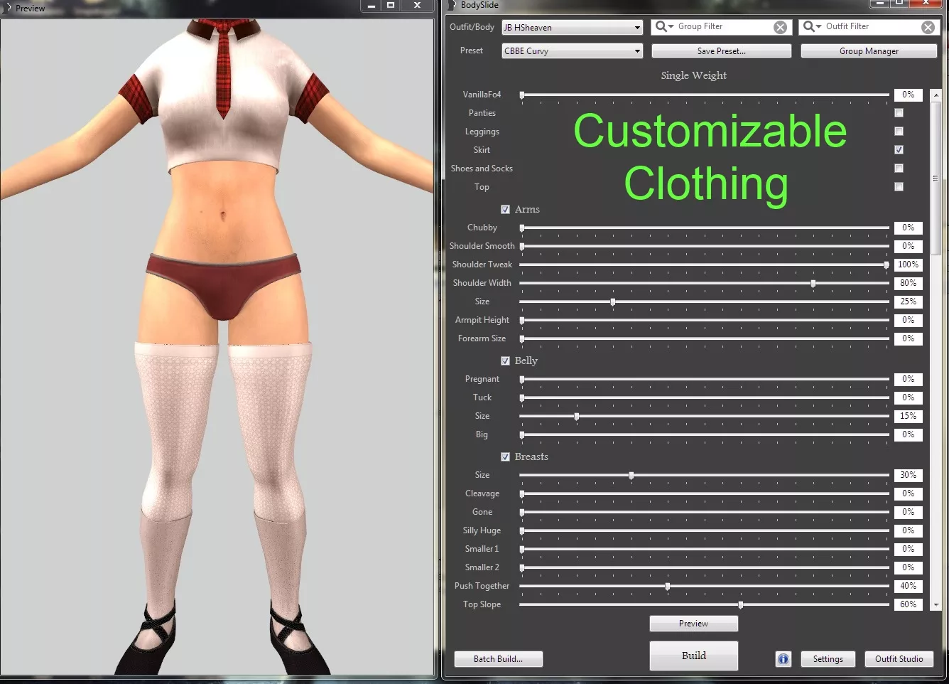Enable the Top checkbox

pos(899,187)
